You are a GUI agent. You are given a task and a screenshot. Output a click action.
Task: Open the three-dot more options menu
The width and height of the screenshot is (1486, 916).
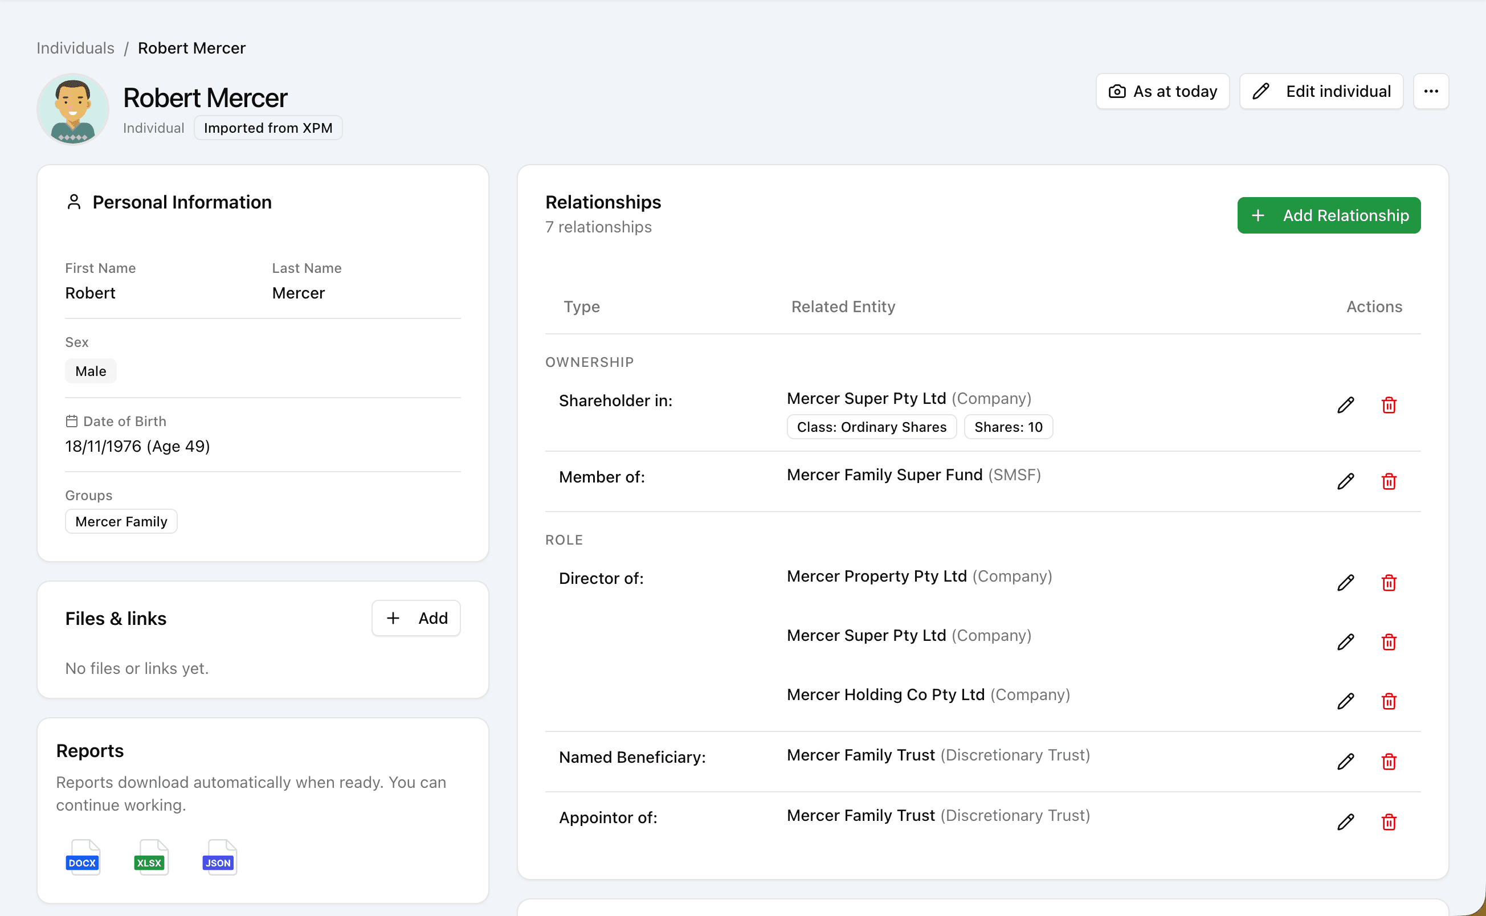(x=1431, y=92)
